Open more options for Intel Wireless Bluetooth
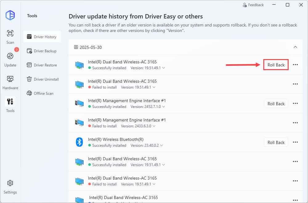308x203 pixels. pyautogui.click(x=295, y=142)
